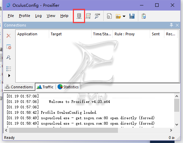Sort by Application column header
Viewport: 183px width, 143px height.
point(32,34)
